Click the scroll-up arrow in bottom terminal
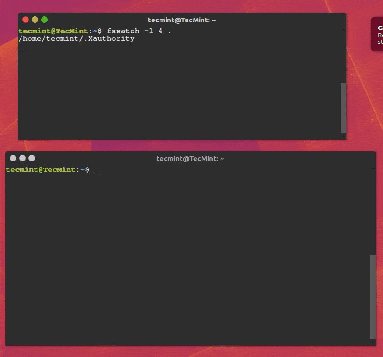This screenshot has width=383, height=357. coord(373,168)
